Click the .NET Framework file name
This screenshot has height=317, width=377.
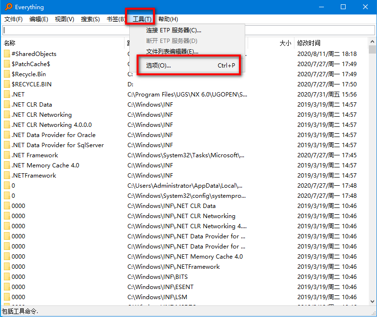click(35, 155)
